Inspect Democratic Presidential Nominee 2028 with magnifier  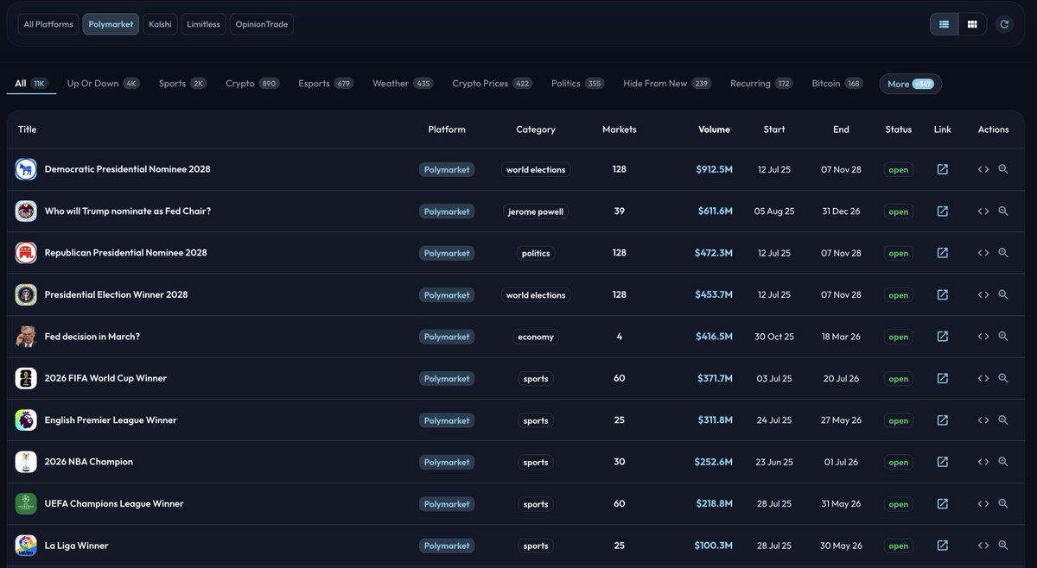pos(1003,169)
